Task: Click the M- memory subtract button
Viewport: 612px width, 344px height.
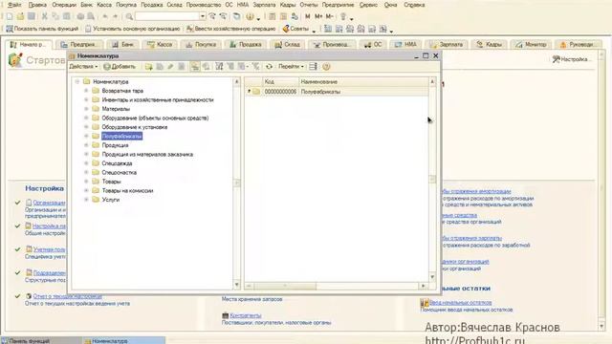Action: point(329,16)
